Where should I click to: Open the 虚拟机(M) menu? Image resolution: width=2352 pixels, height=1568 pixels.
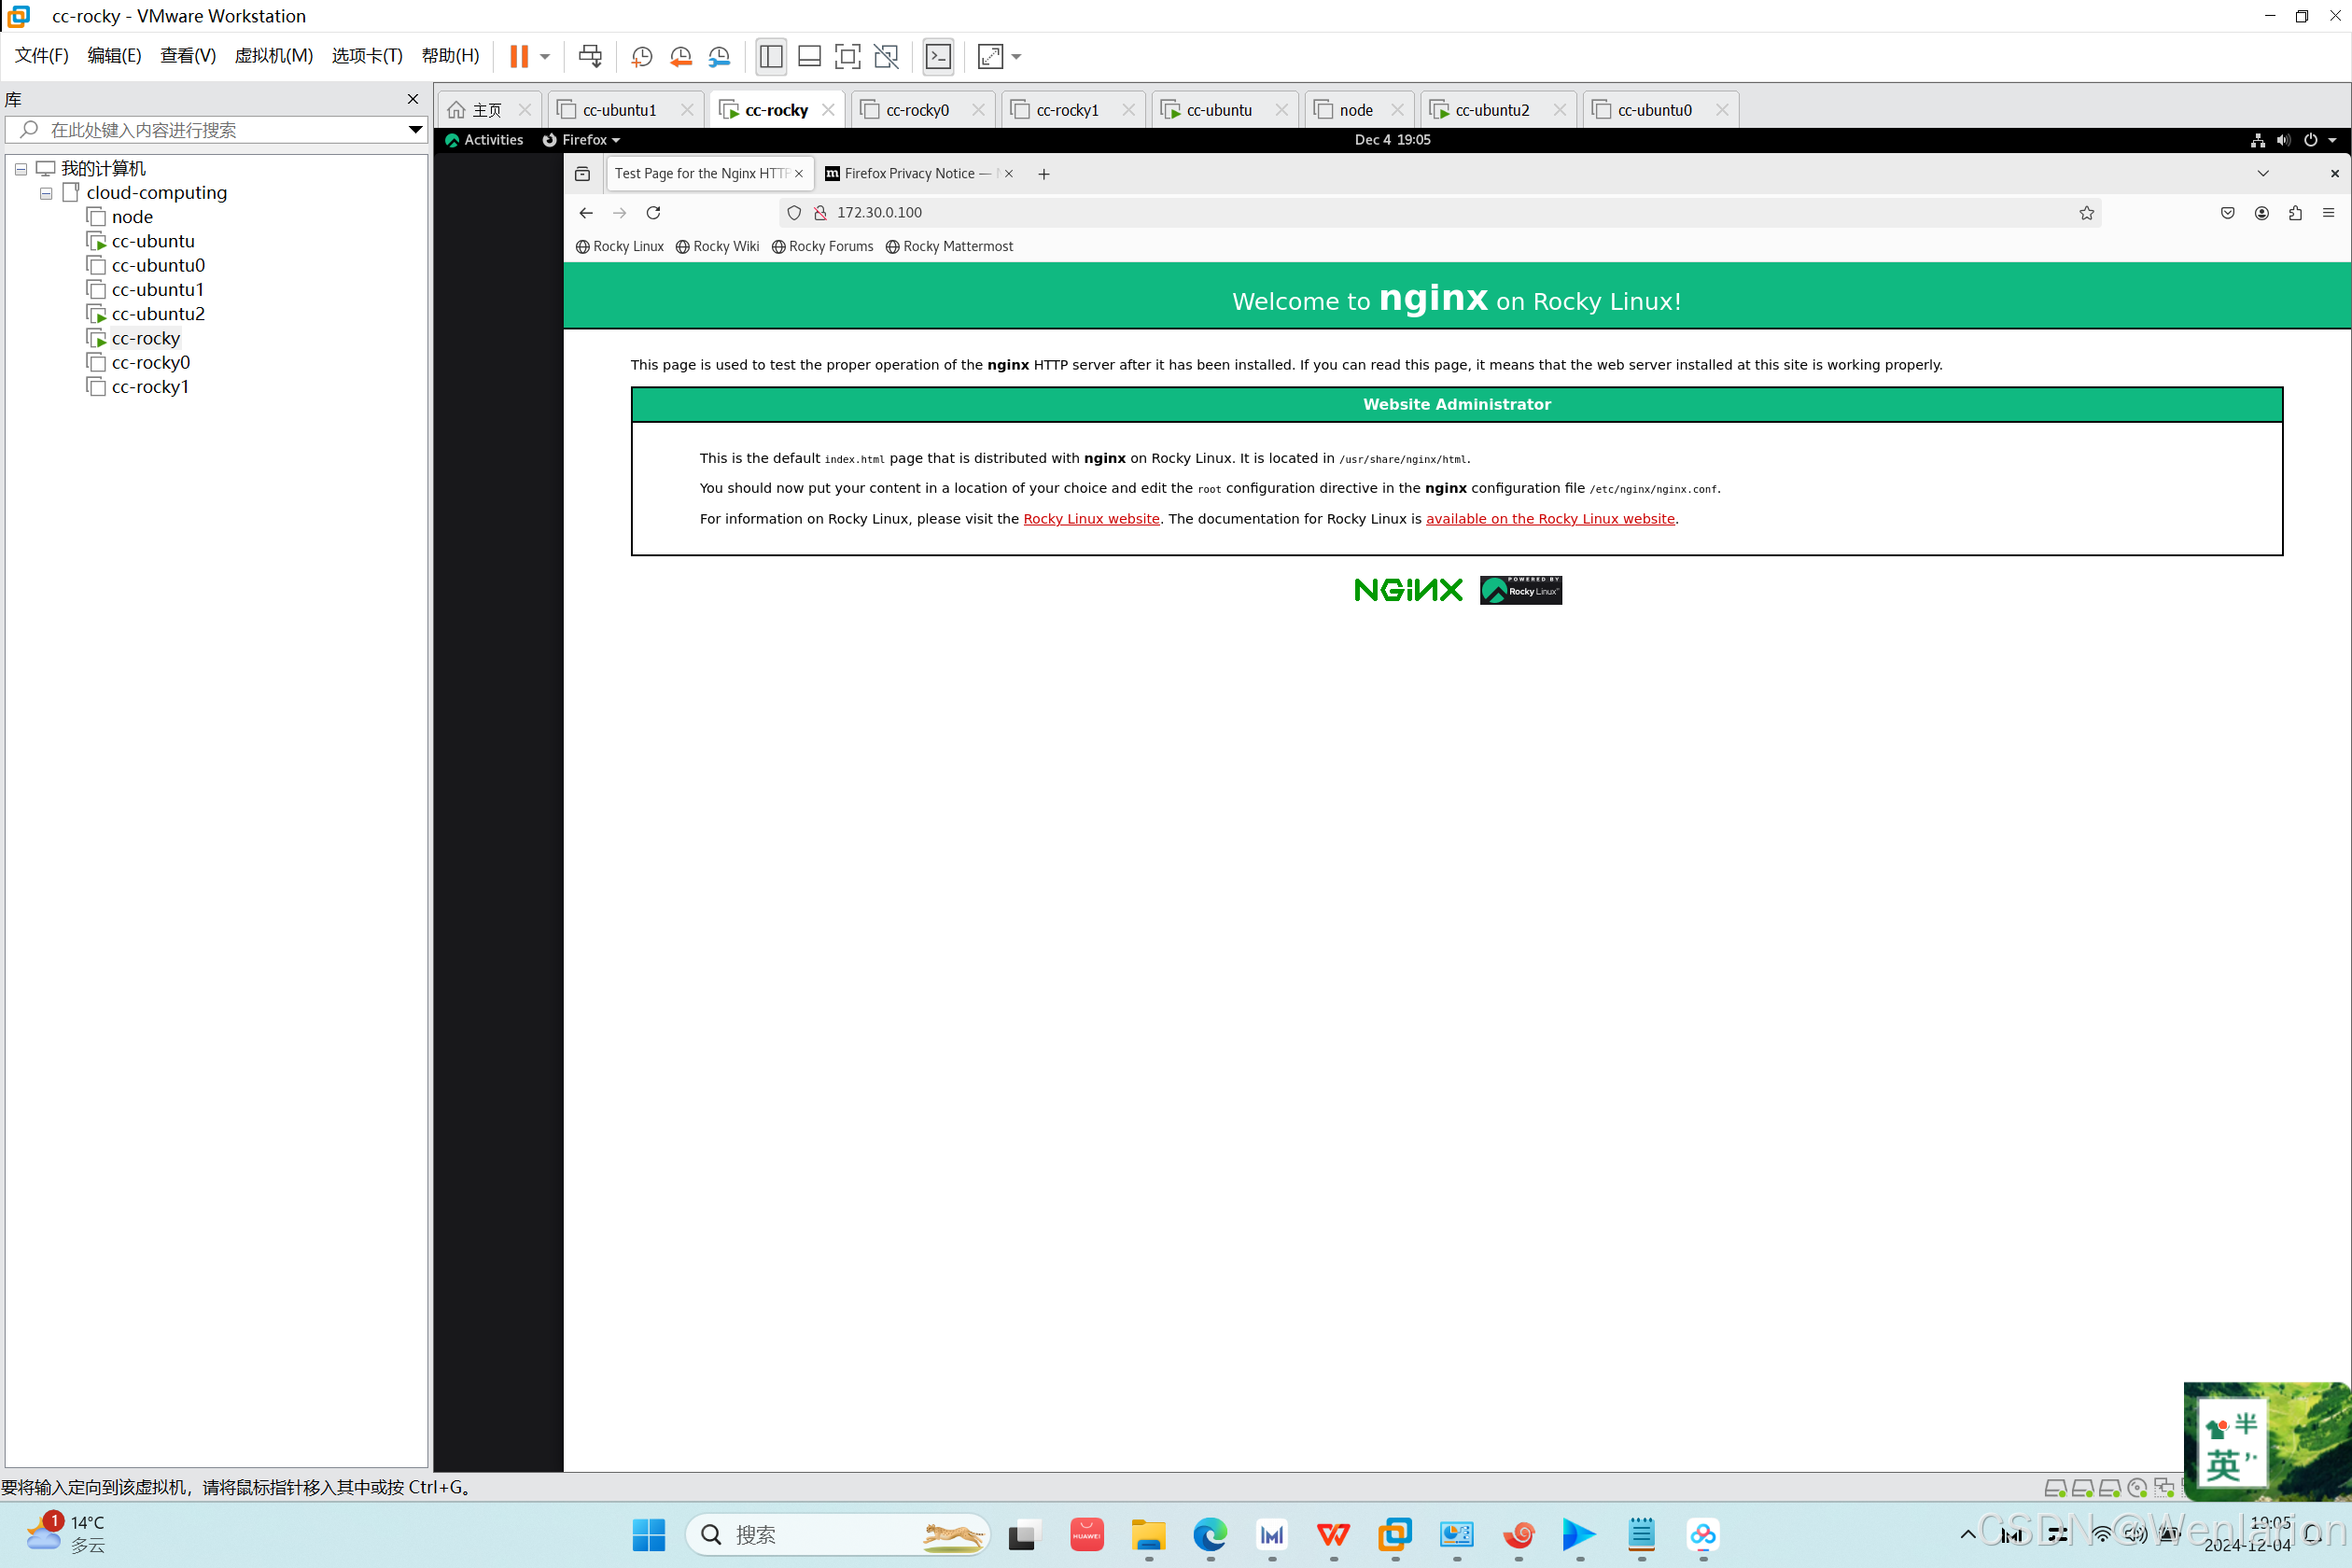coord(273,56)
